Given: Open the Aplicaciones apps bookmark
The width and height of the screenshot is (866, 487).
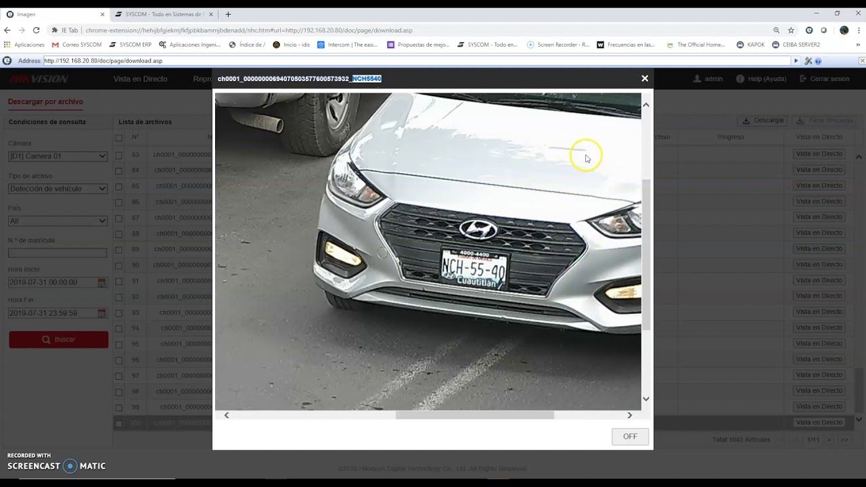Looking at the screenshot, I should tap(24, 45).
